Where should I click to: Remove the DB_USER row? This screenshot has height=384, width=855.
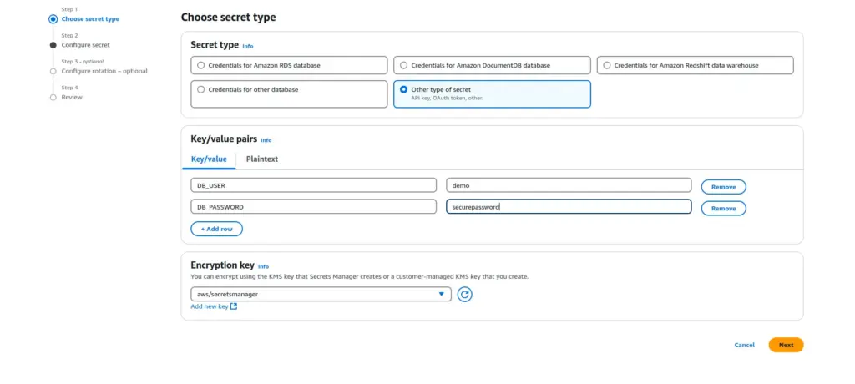(x=723, y=186)
